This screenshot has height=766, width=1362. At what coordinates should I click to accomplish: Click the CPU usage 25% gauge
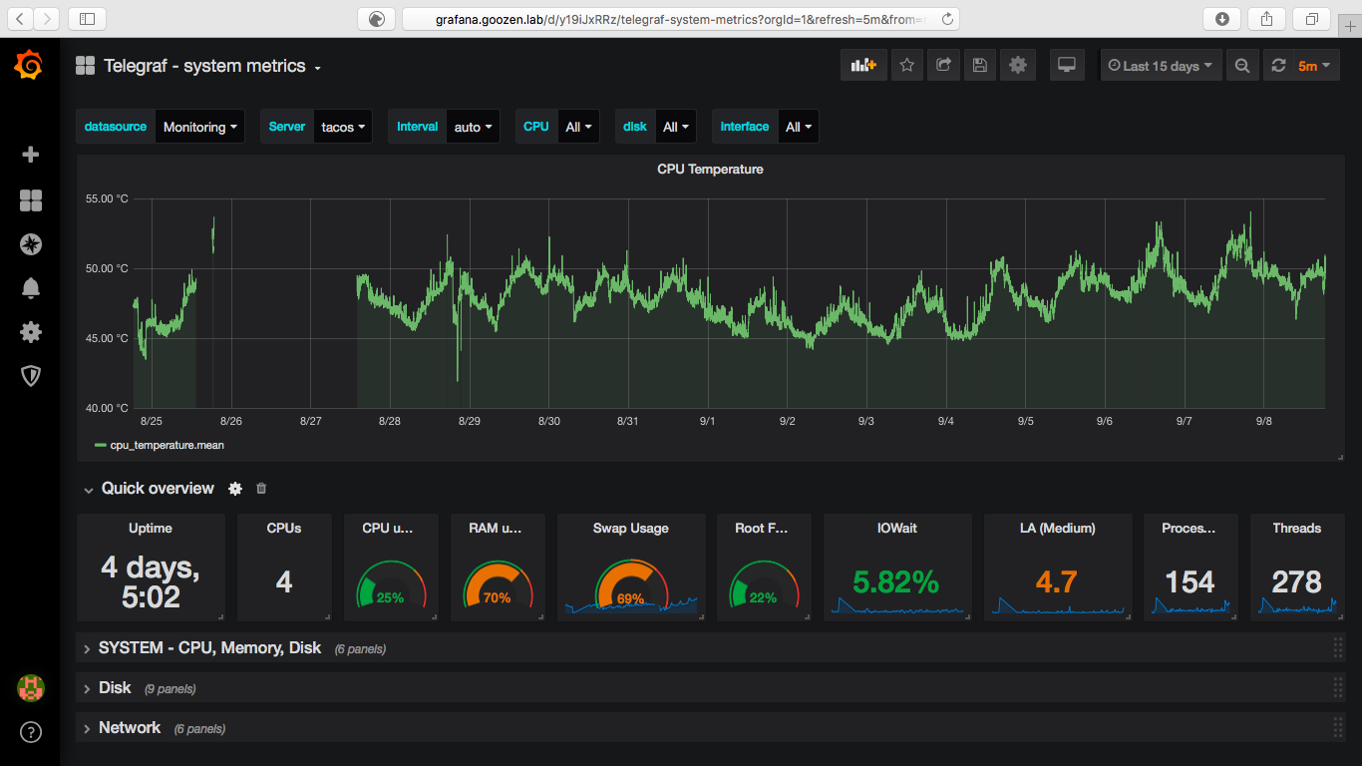390,585
